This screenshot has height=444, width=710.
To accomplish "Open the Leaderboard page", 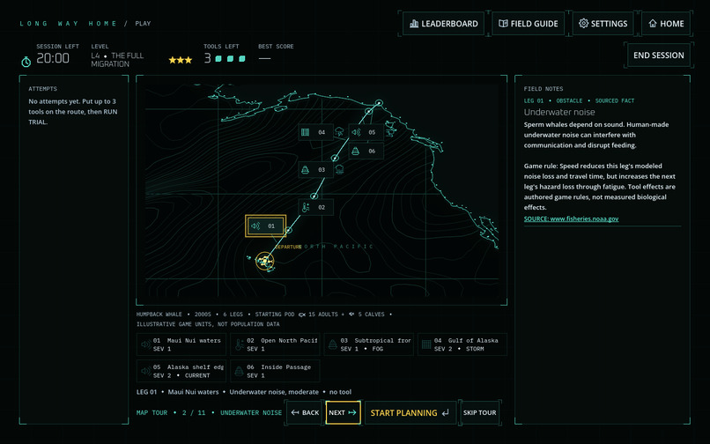I will click(x=443, y=24).
